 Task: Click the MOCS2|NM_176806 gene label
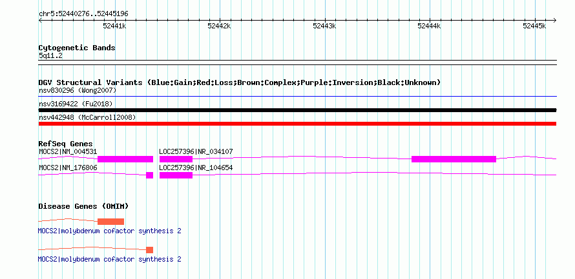tap(68, 168)
